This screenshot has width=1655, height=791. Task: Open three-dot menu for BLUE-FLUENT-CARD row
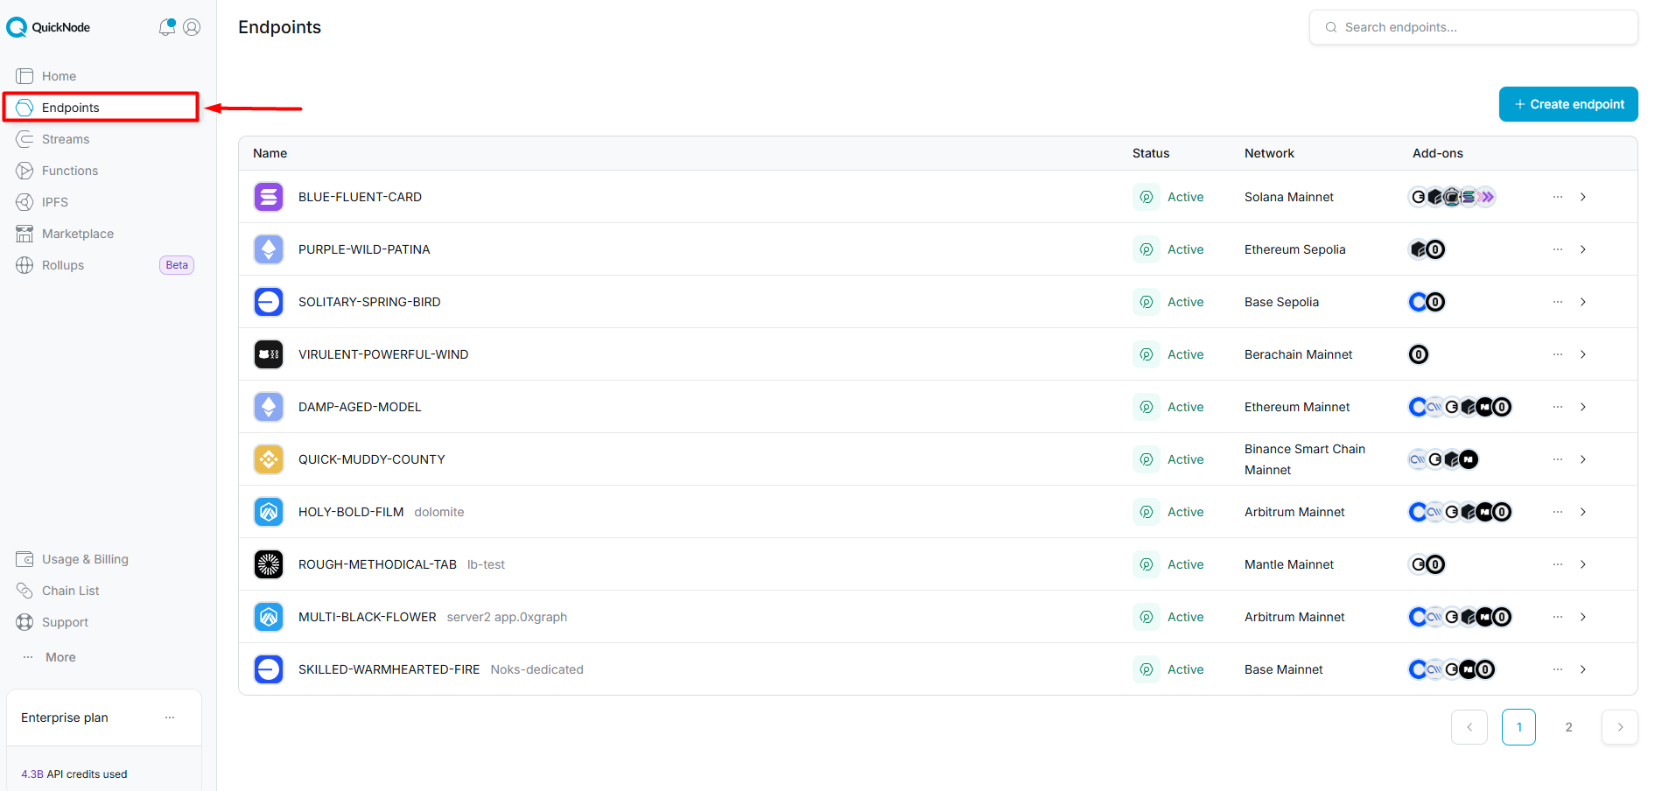(1557, 197)
